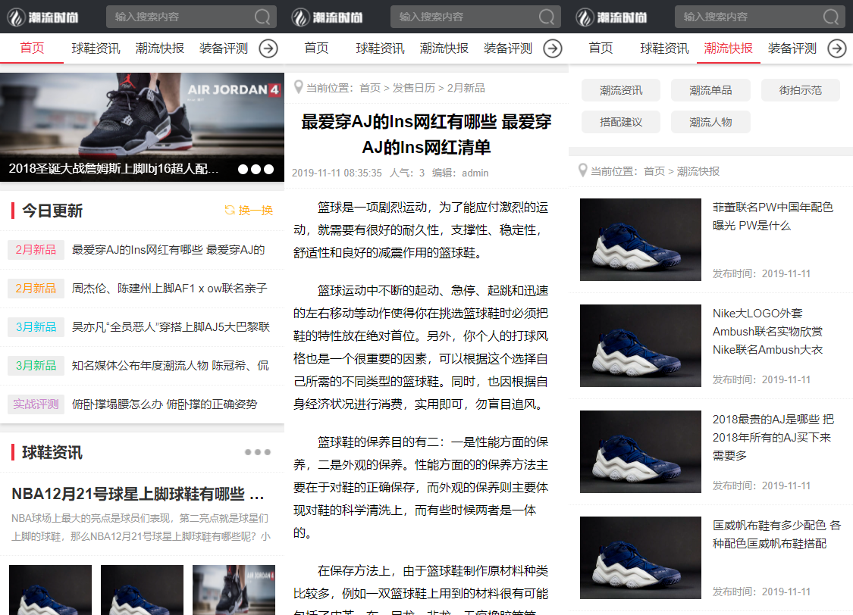This screenshot has width=853, height=615.
Task: Open article 最爱穿AJ的Ins网红有哪些 in 今日更新
Action: tap(168, 249)
